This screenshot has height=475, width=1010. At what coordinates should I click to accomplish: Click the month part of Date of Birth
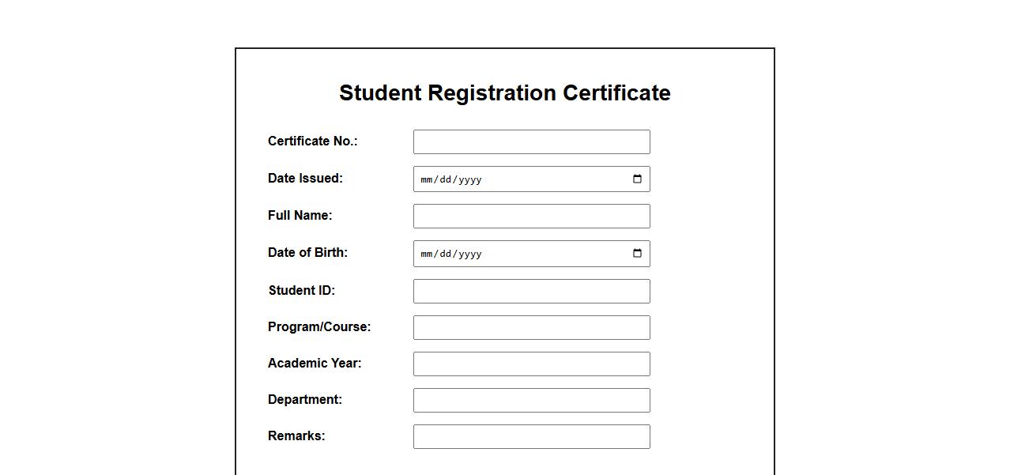coord(427,254)
